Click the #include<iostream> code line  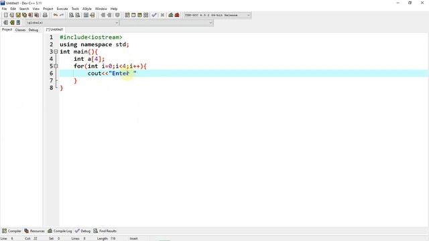point(91,37)
